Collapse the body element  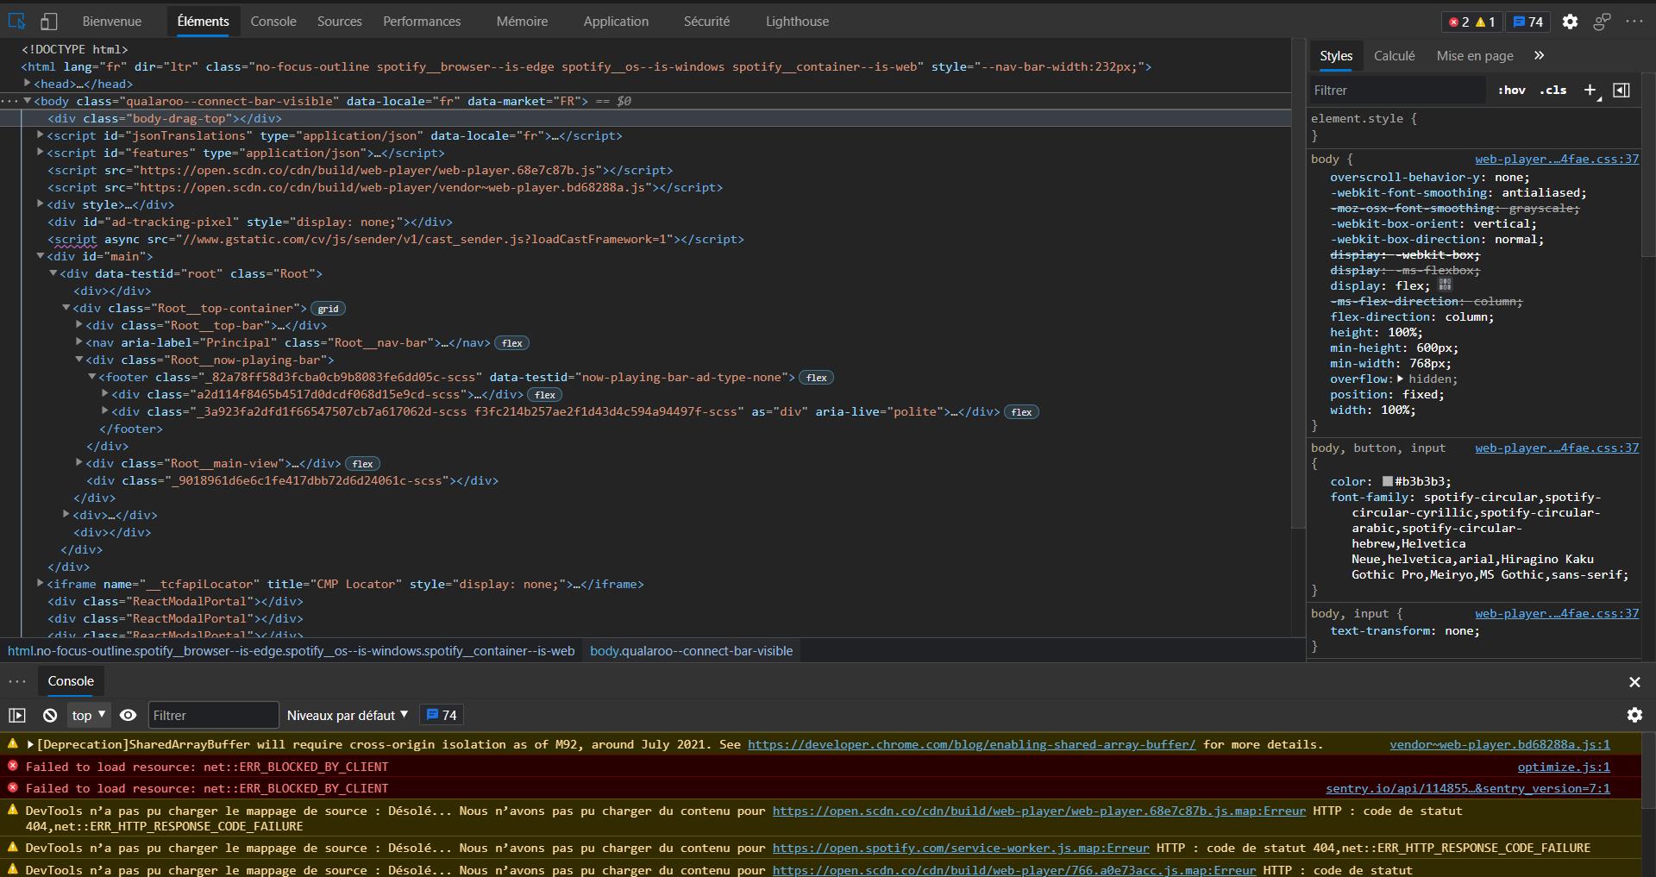tap(28, 100)
